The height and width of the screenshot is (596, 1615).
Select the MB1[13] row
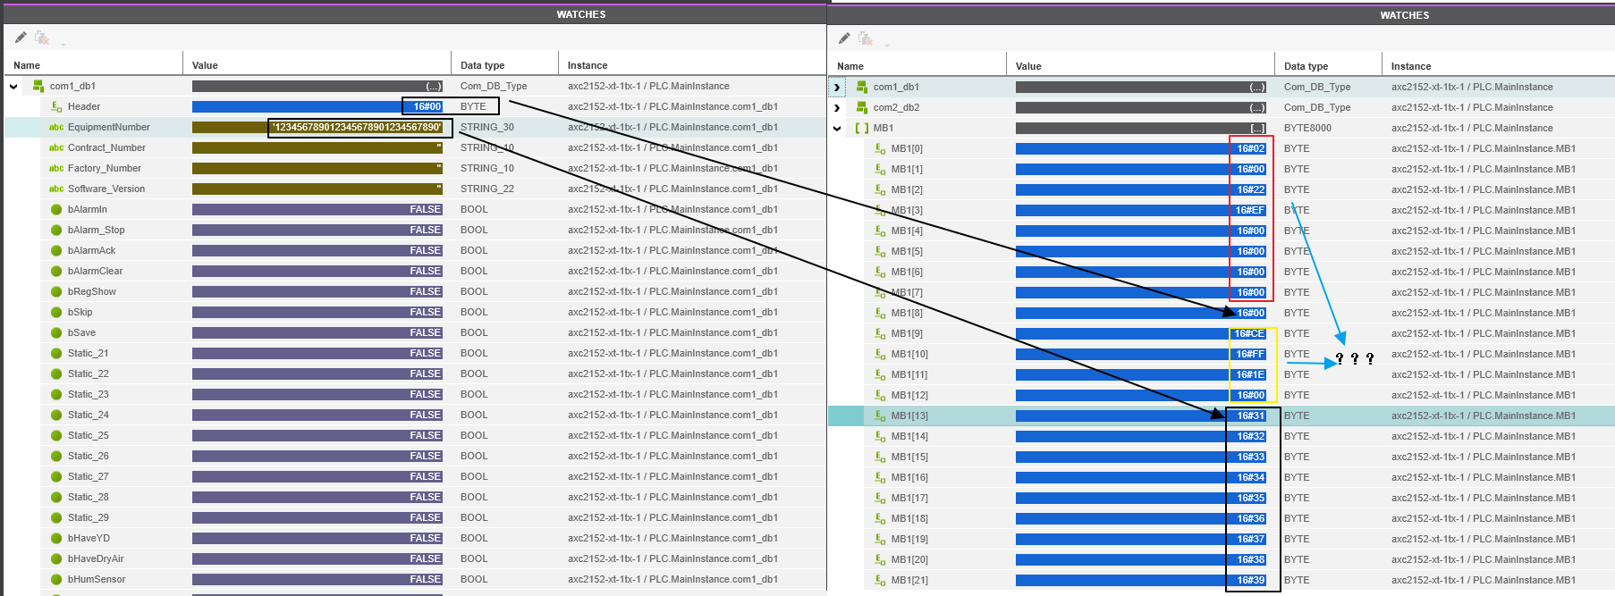[909, 416]
